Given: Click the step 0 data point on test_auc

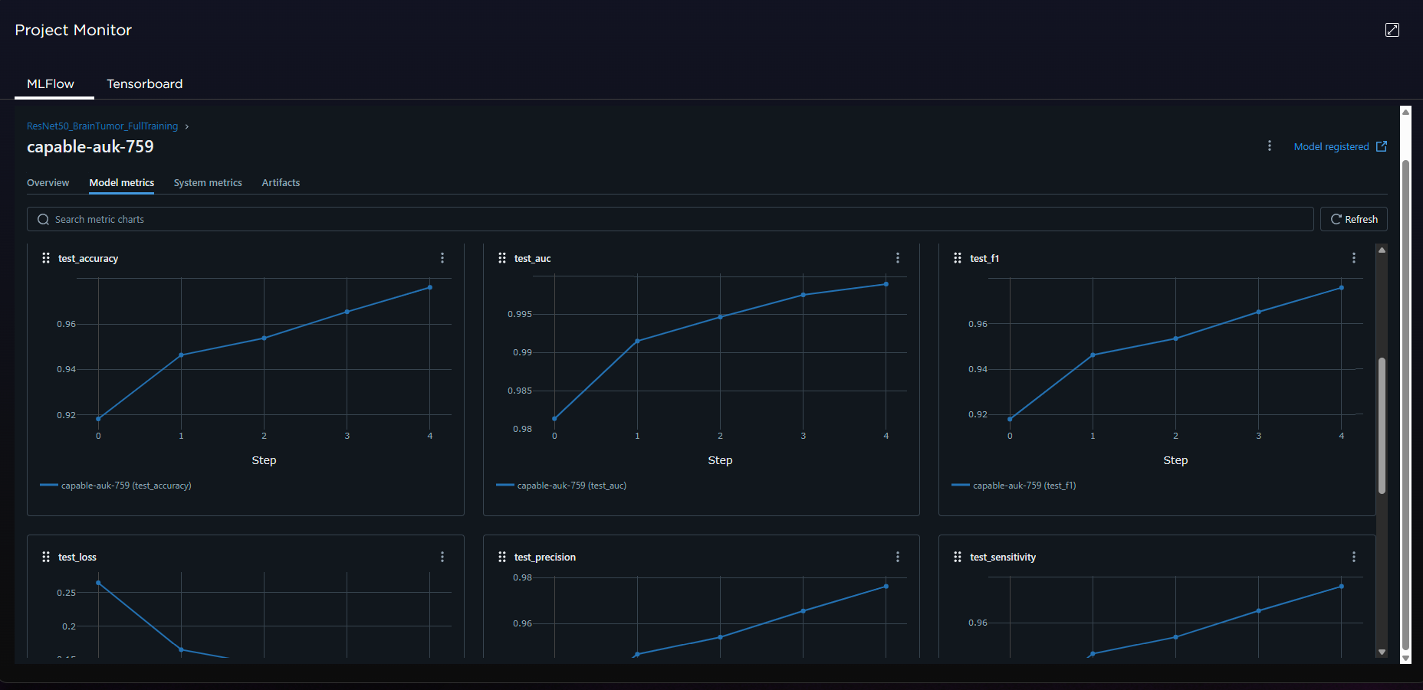Looking at the screenshot, I should point(554,419).
